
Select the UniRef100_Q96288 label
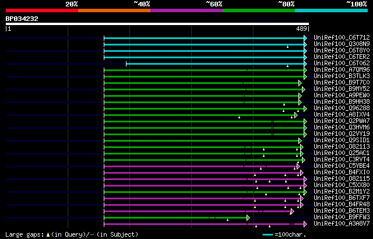coord(342,108)
